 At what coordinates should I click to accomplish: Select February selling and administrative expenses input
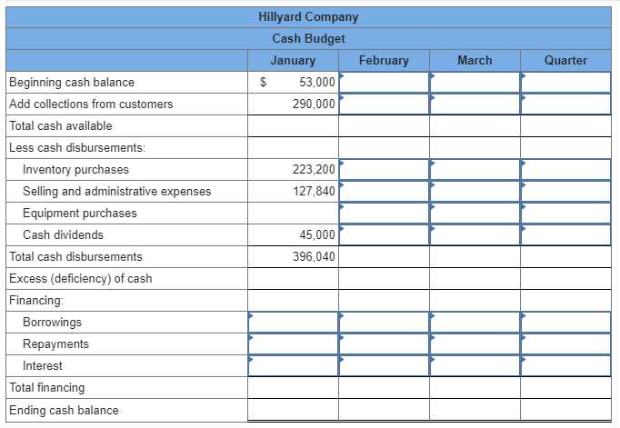coord(384,191)
